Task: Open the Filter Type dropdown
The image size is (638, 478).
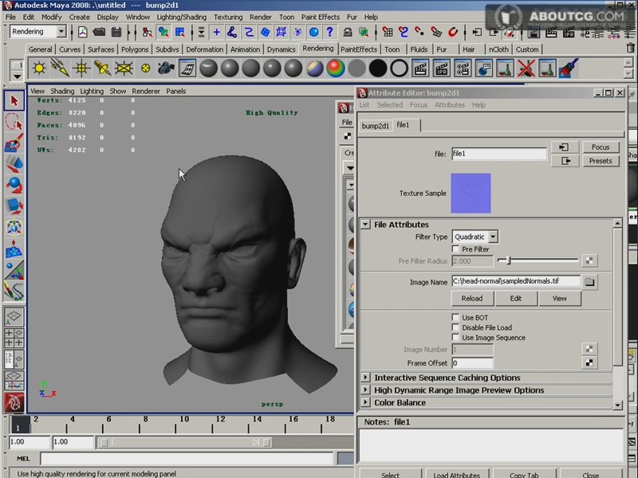Action: 475,237
